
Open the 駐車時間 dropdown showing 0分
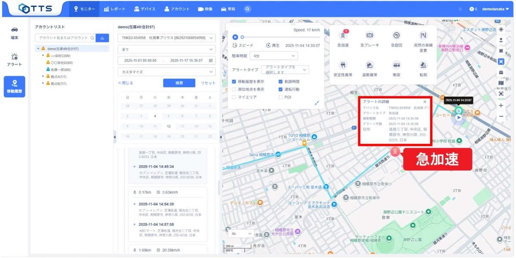click(x=274, y=55)
